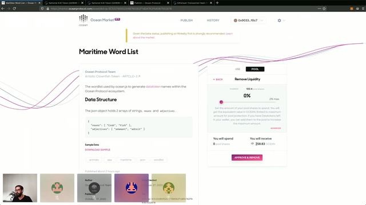This screenshot has height=205, width=366.
Task: Click the lock icon in address bar
Action: [x=47, y=9]
